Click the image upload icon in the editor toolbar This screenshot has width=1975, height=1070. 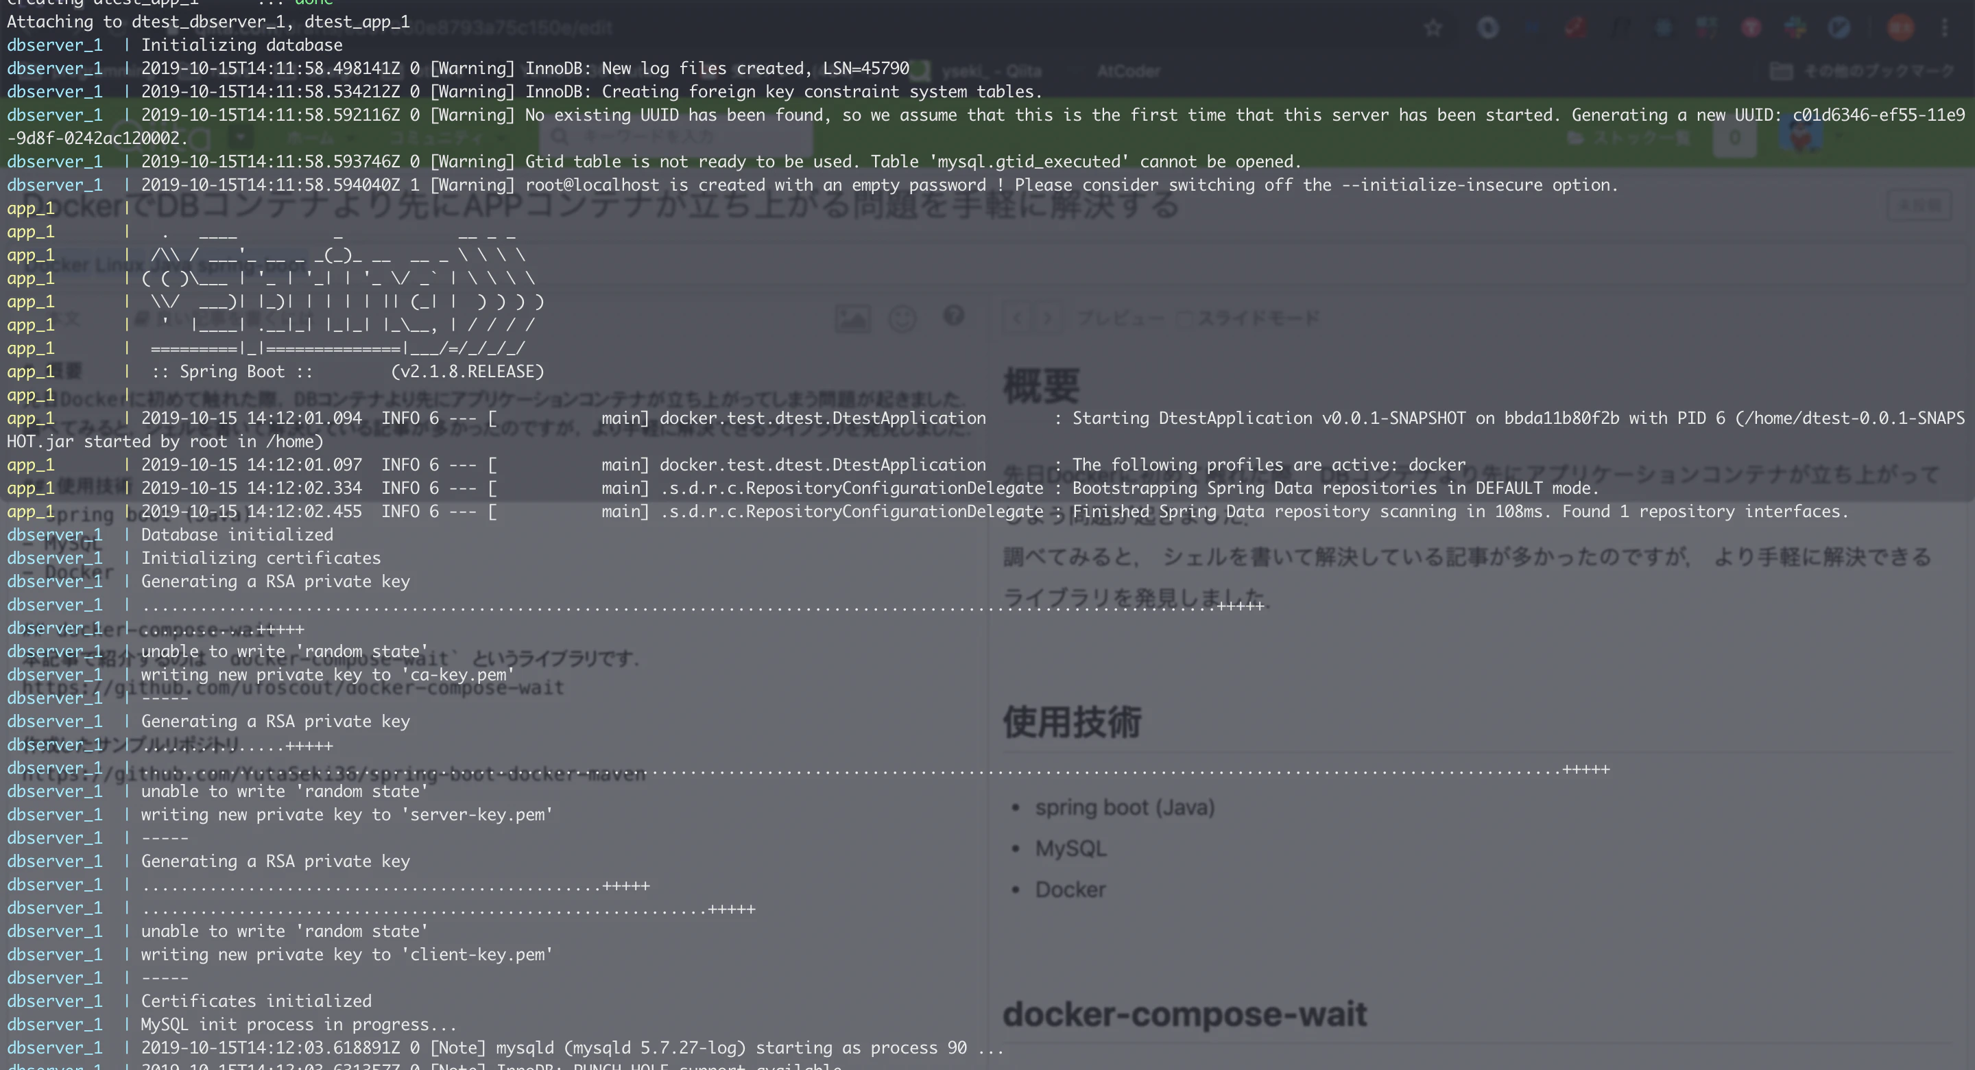click(853, 318)
